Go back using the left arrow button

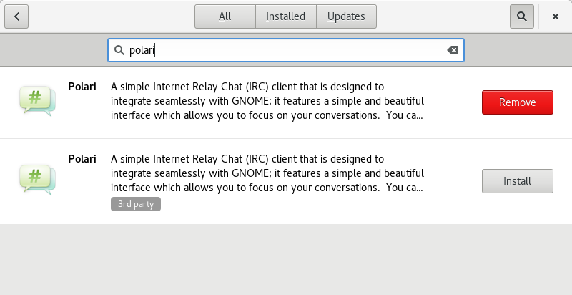click(16, 16)
